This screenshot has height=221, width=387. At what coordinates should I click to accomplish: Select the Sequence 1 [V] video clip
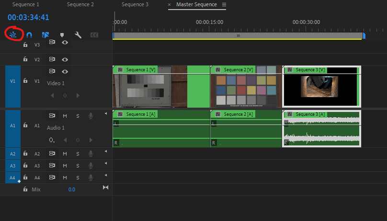tap(161, 87)
